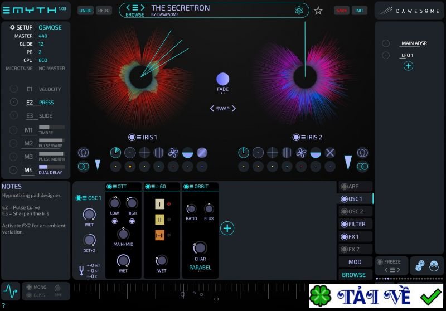Enable the ARP section
446x311 pixels.
tap(344, 187)
